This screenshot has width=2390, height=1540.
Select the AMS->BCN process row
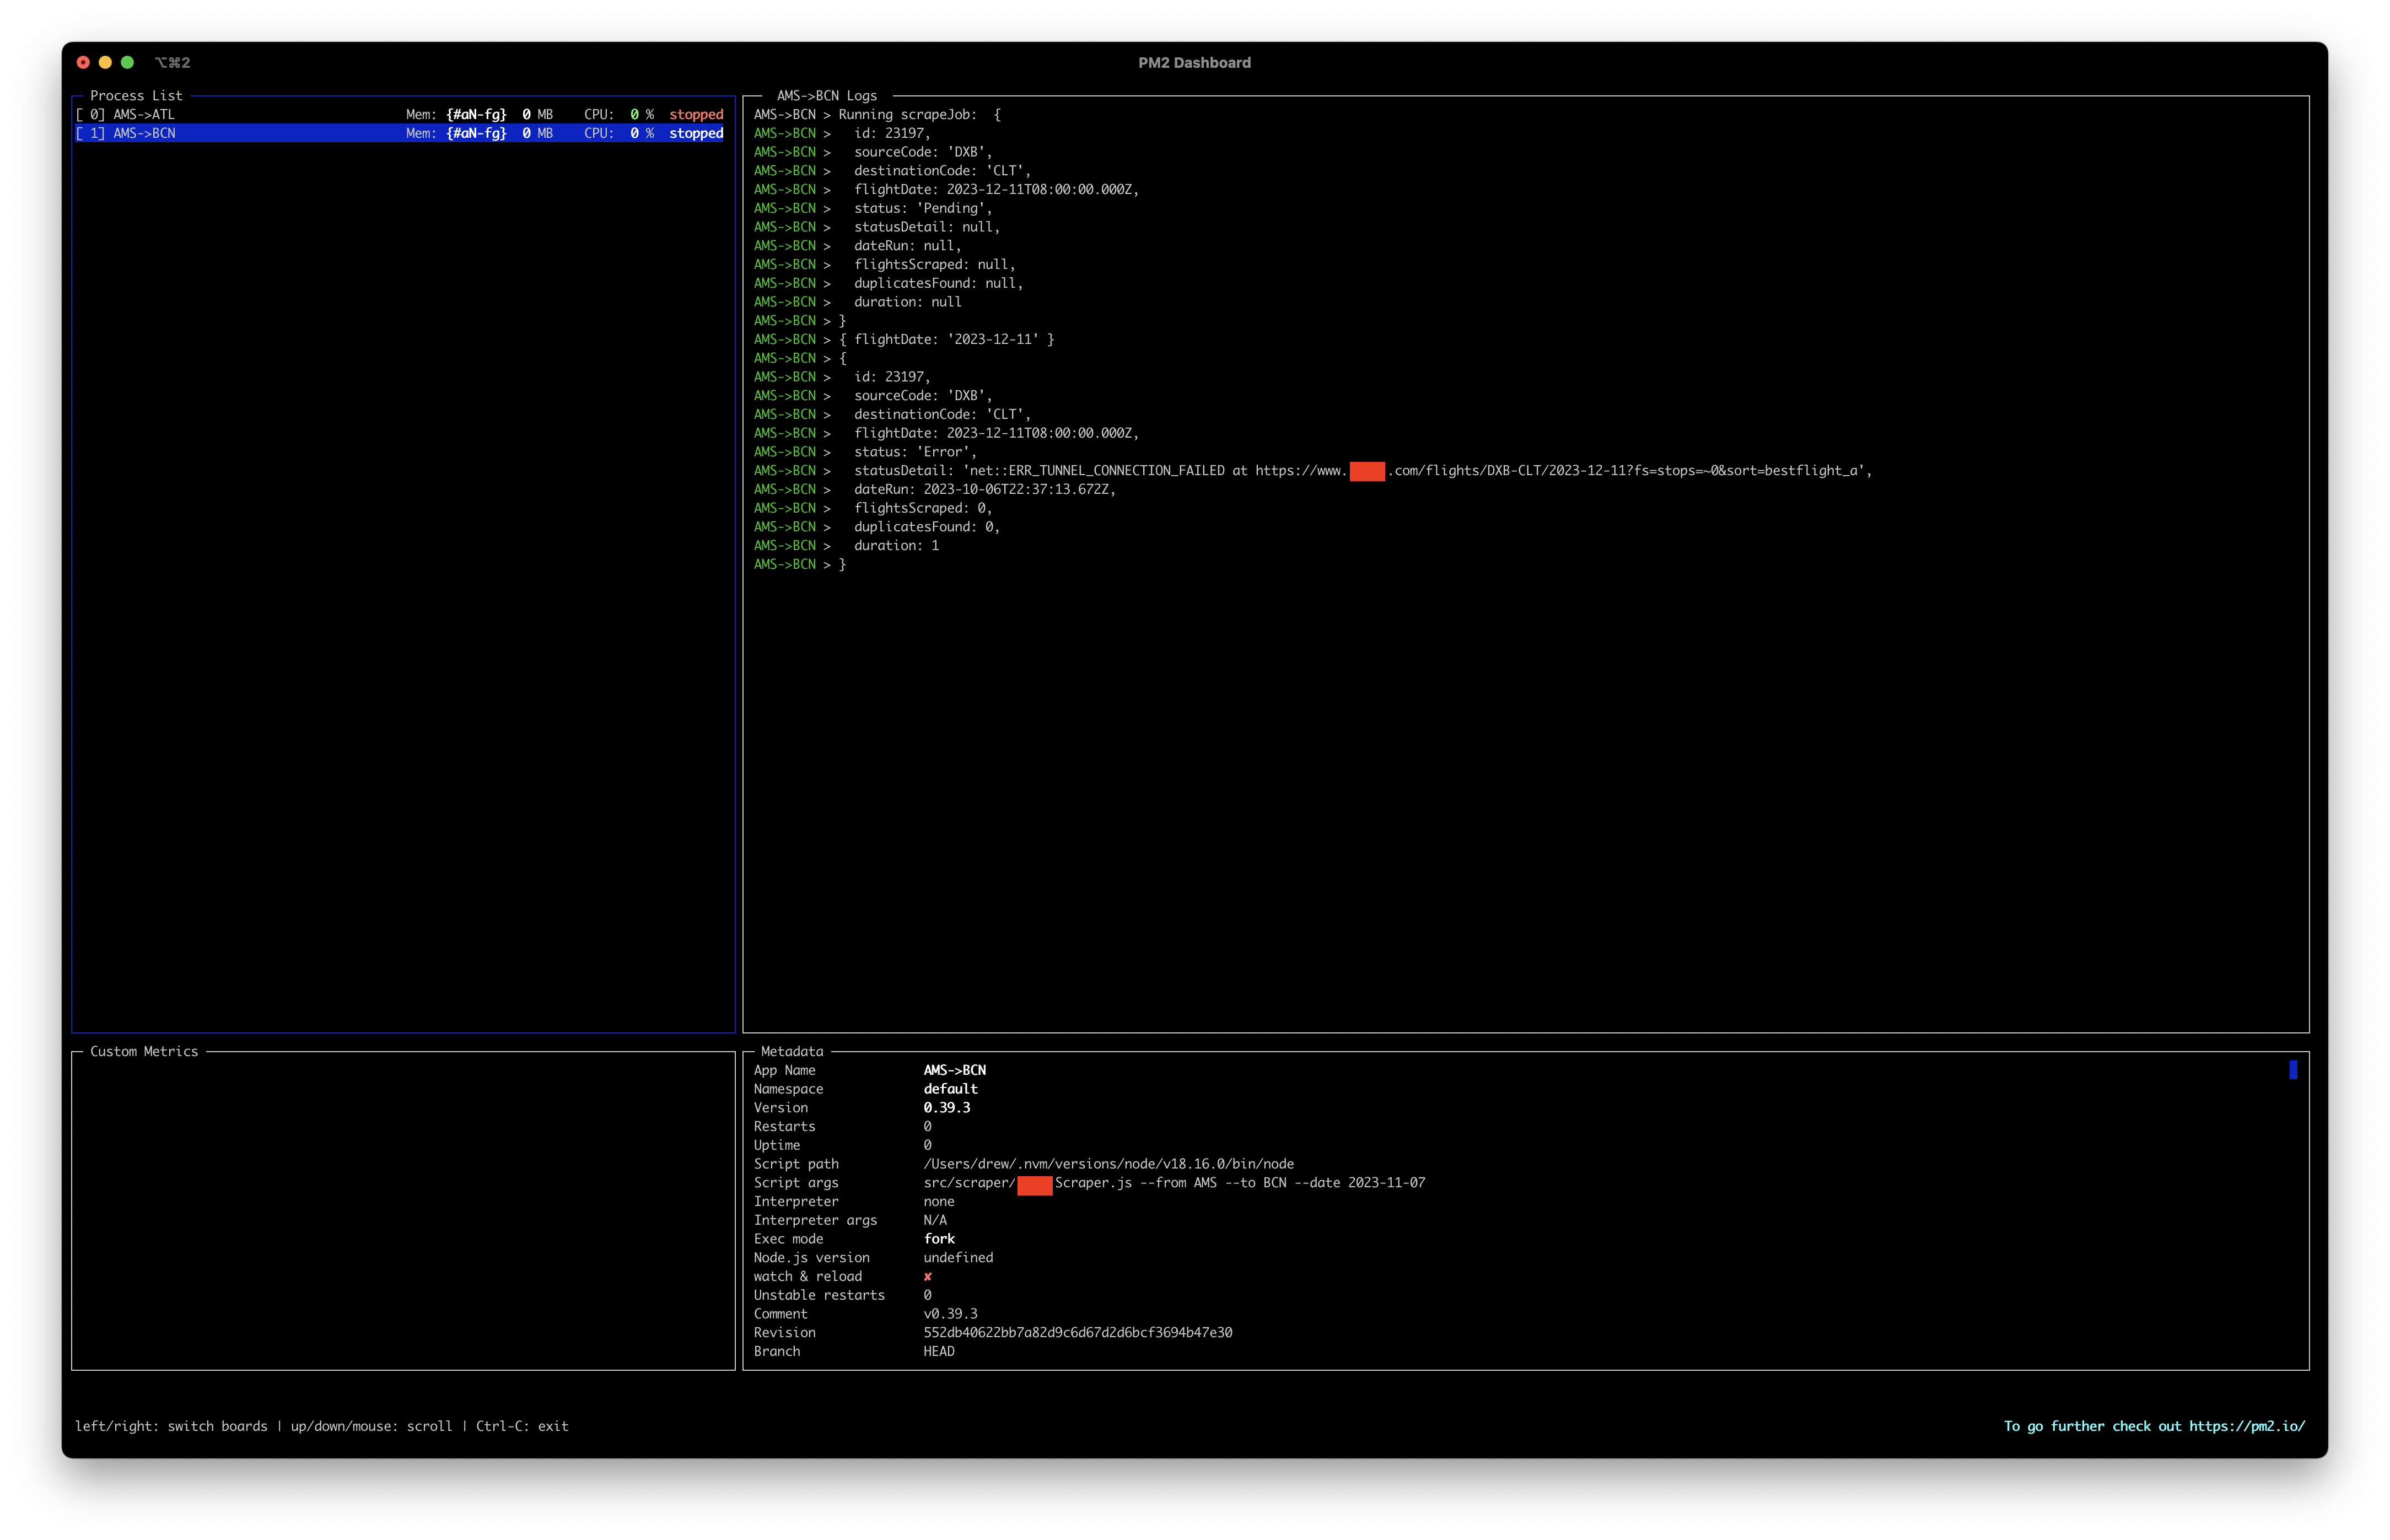pos(144,133)
